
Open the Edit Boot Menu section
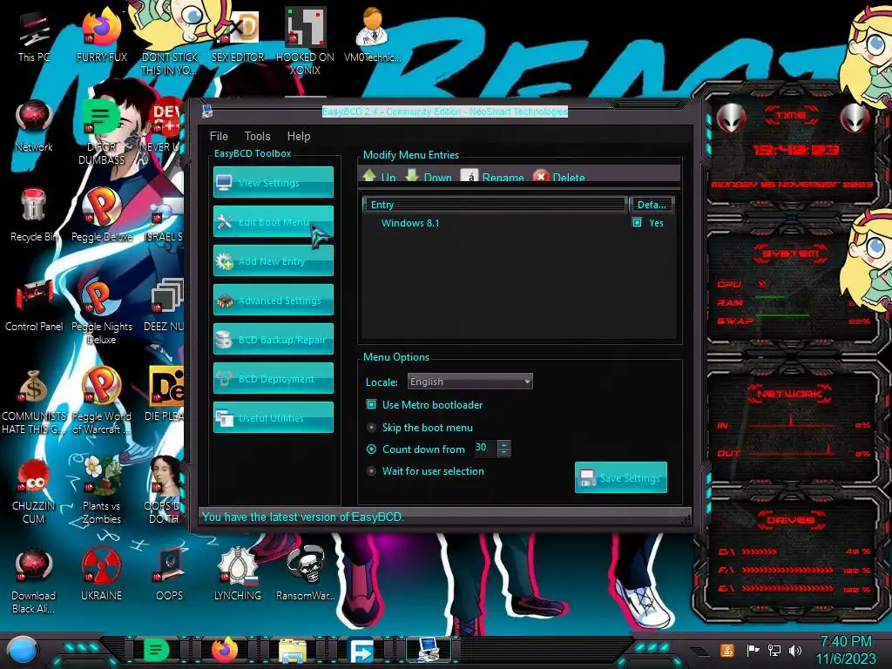click(x=273, y=221)
